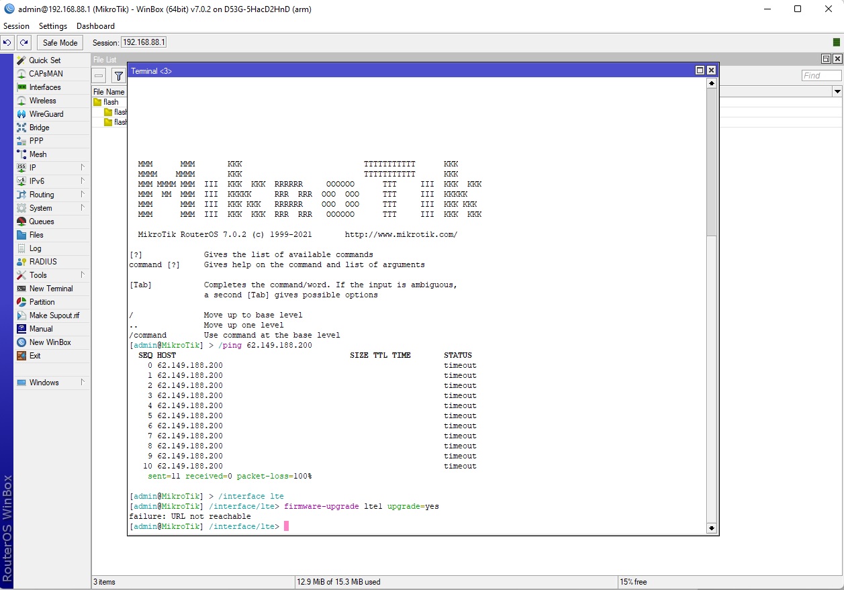Screen dimensions: 844x590
Task: Open the PPP sidebar entry
Action: click(x=52, y=141)
